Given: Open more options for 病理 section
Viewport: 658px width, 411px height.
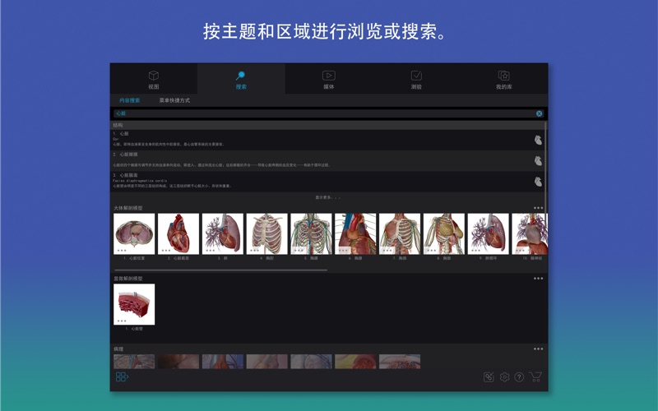Looking at the screenshot, I should [x=539, y=349].
